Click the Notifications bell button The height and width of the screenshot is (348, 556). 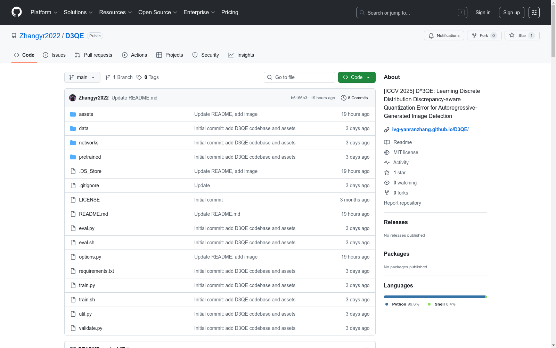click(x=444, y=35)
